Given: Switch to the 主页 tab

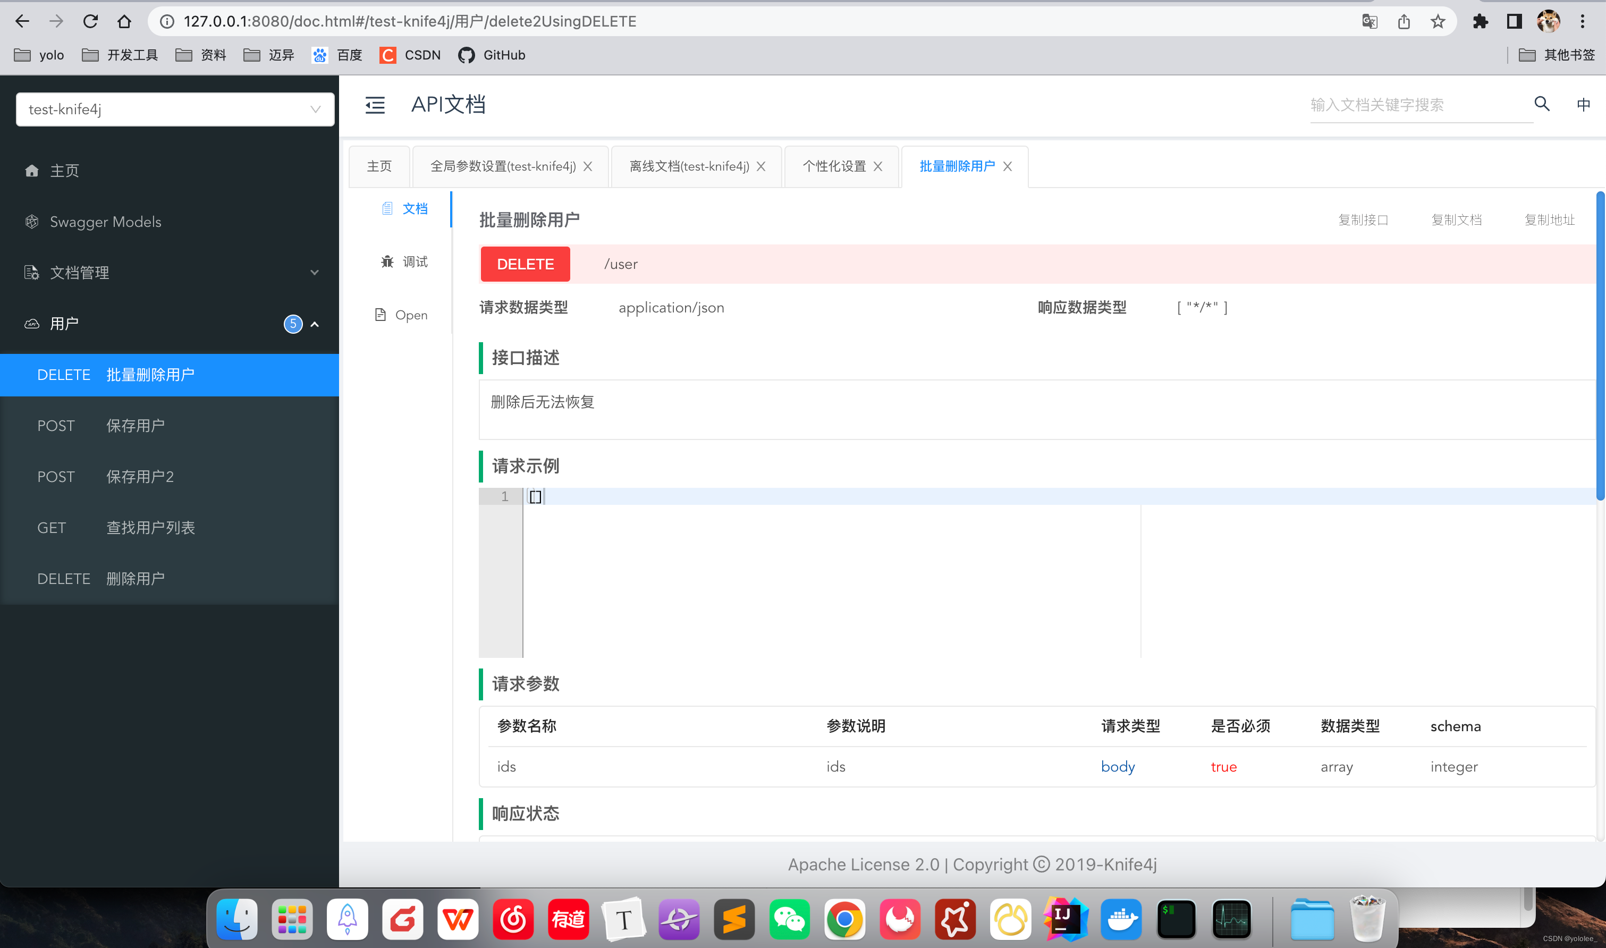Looking at the screenshot, I should point(379,166).
